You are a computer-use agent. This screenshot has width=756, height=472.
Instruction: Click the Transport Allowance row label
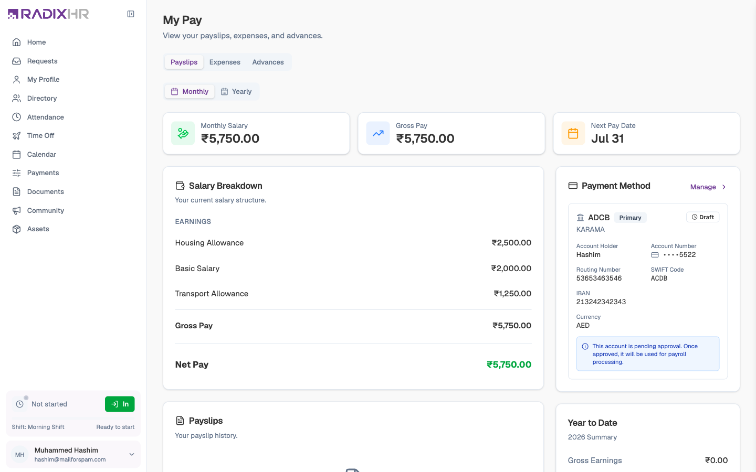point(212,294)
